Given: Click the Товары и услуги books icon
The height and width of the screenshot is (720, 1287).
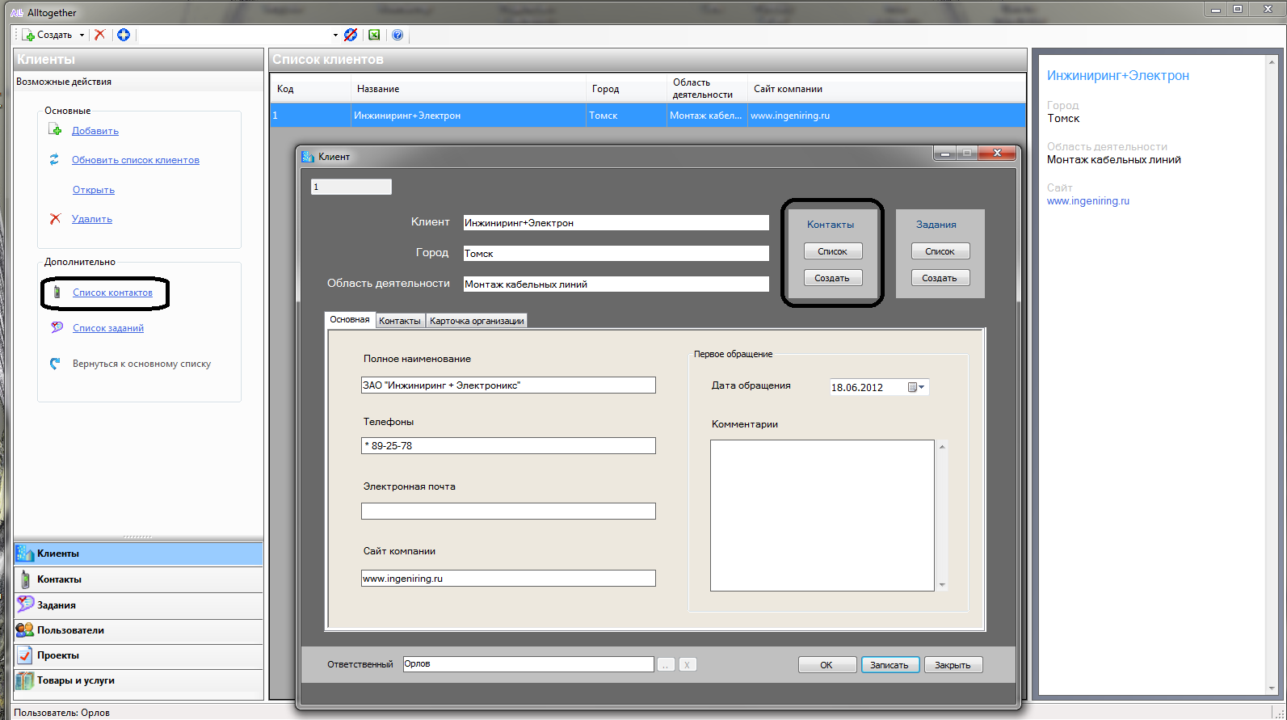Looking at the screenshot, I should click(x=25, y=680).
